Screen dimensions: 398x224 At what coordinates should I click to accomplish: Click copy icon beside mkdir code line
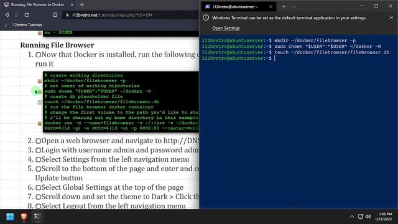[40, 81]
